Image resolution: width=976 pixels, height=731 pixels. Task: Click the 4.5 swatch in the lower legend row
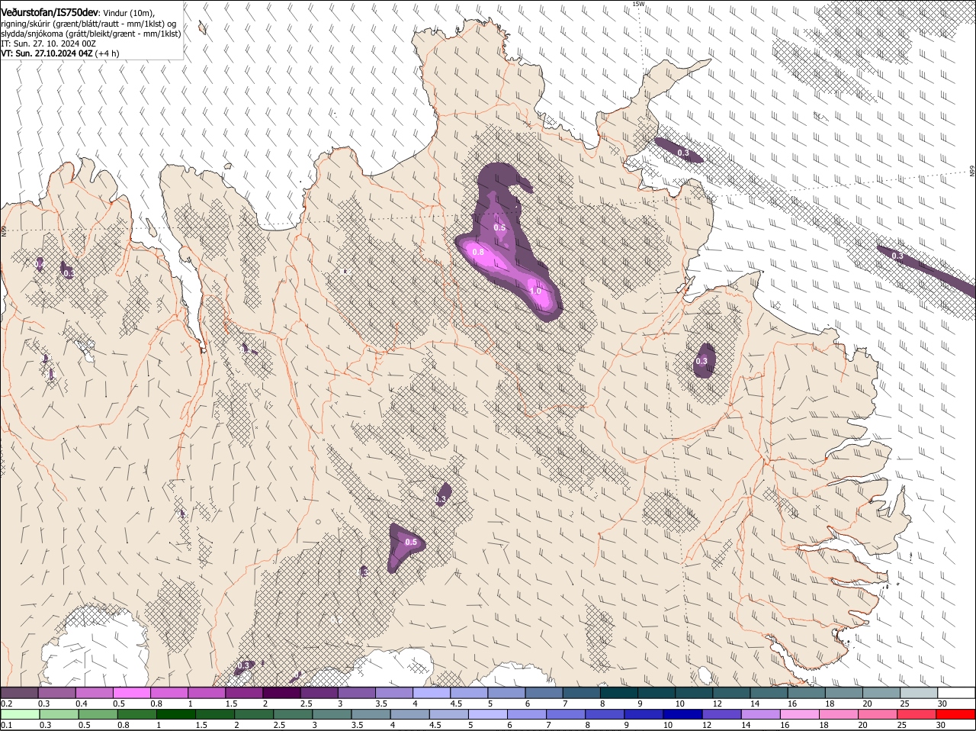tap(448, 713)
